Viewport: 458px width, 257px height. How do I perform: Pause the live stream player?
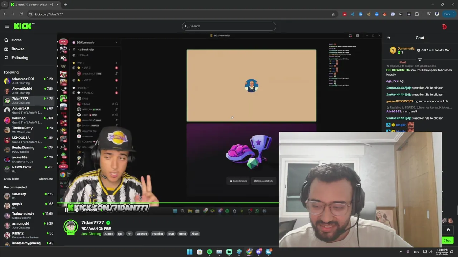pos(67,210)
